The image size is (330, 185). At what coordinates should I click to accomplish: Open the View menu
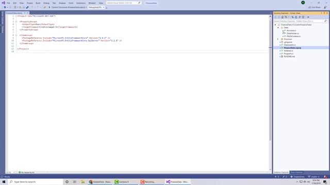(22, 3)
